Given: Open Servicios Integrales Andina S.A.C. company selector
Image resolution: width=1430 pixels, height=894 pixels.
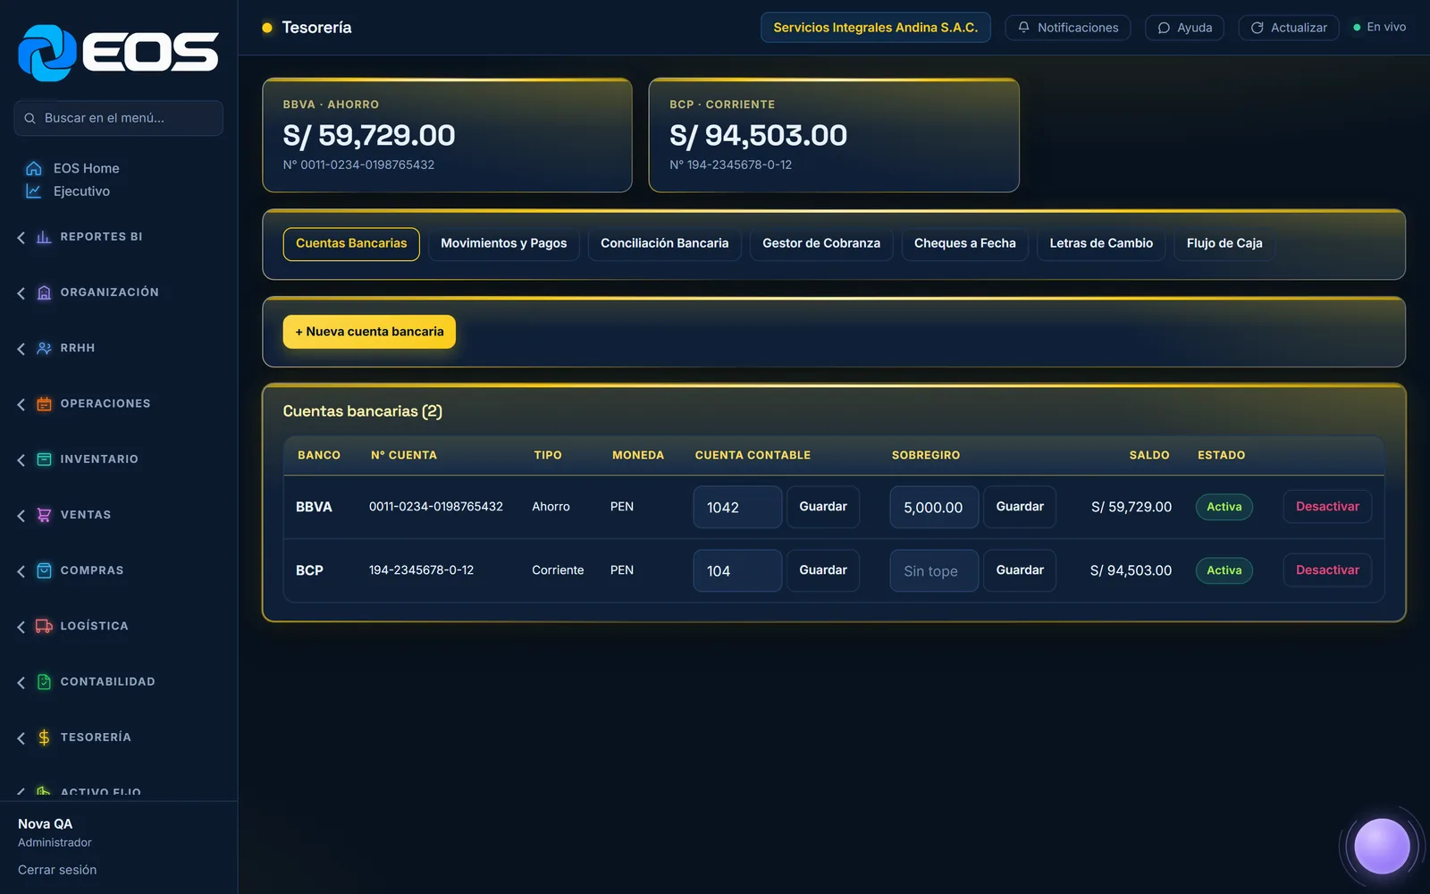Looking at the screenshot, I should click(876, 28).
